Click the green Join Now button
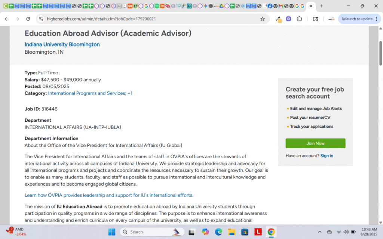Image resolution: width=383 pixels, height=239 pixels. (315, 143)
